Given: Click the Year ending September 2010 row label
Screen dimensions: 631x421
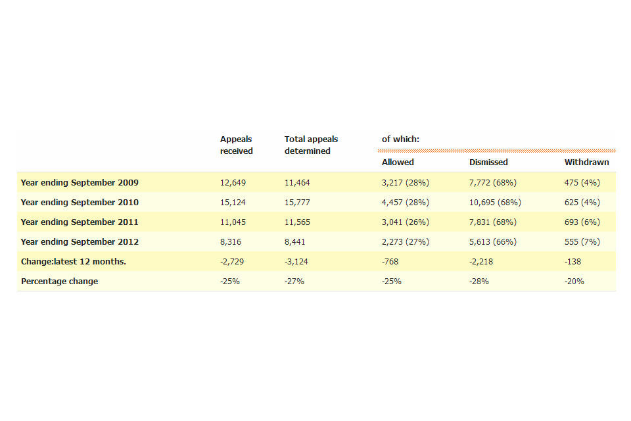Looking at the screenshot, I should click(80, 202).
